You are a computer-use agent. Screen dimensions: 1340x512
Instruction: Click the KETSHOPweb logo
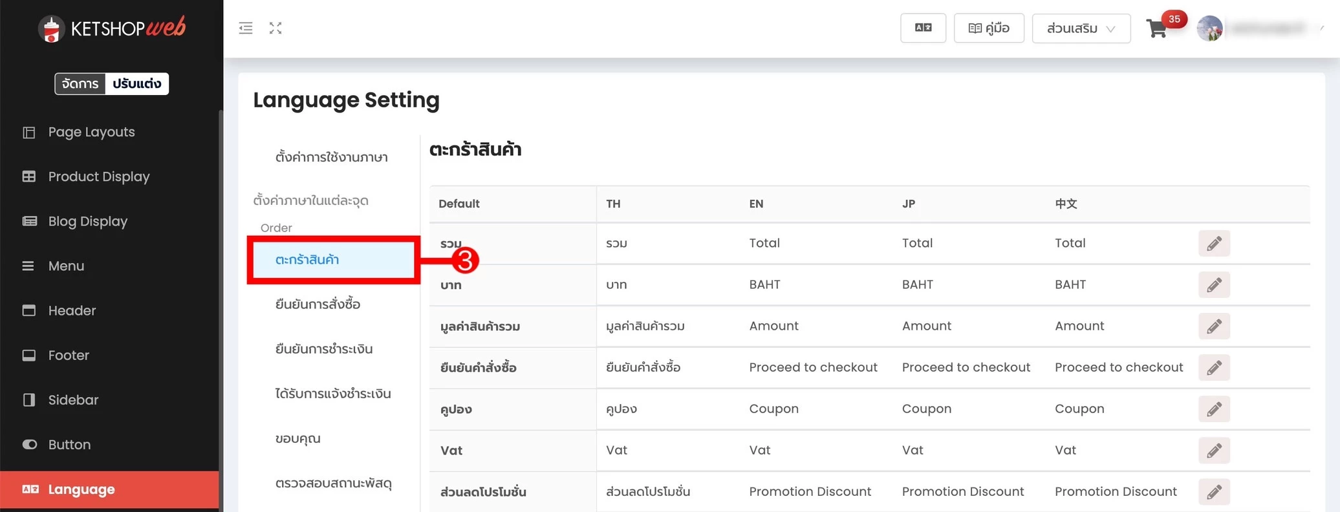(x=112, y=28)
